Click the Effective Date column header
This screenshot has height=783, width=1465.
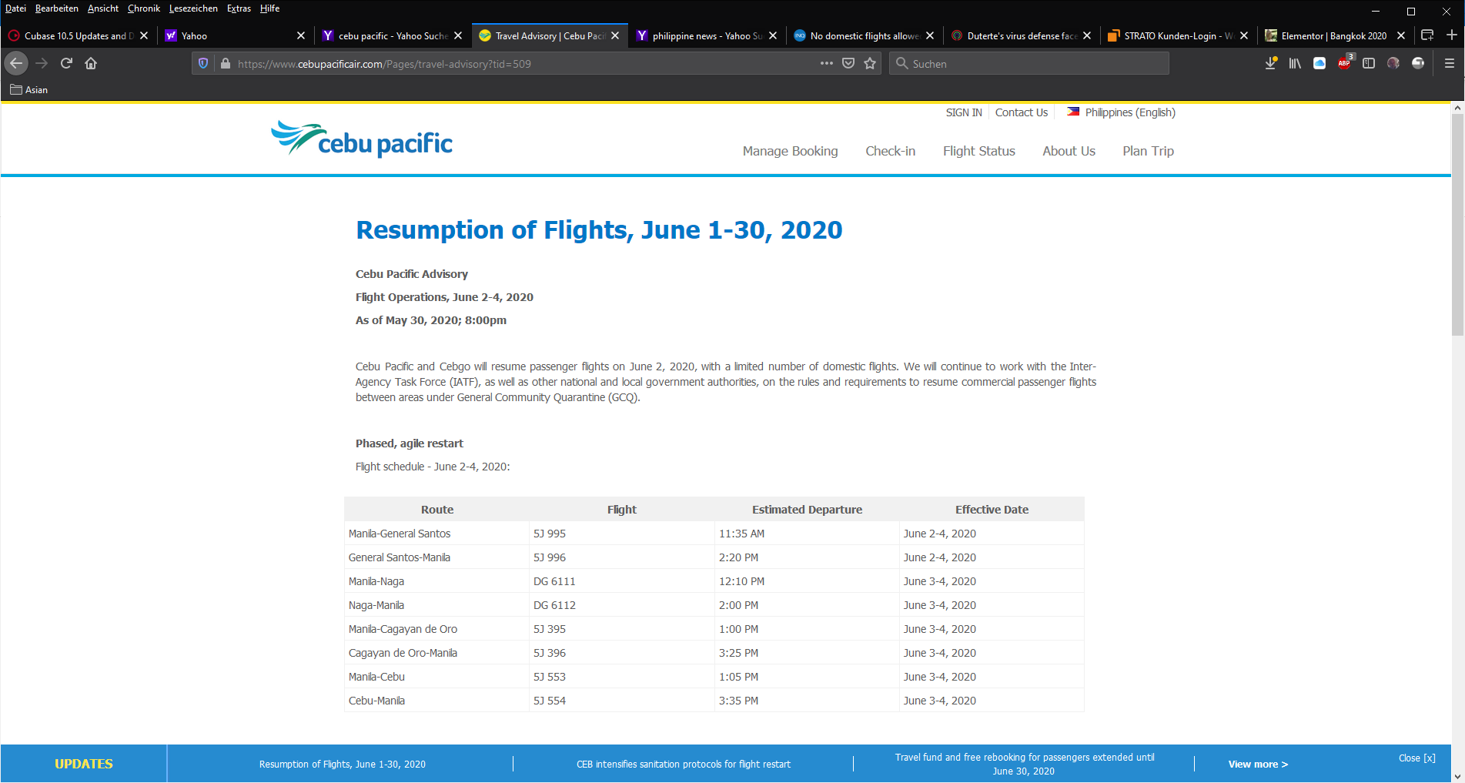click(992, 510)
